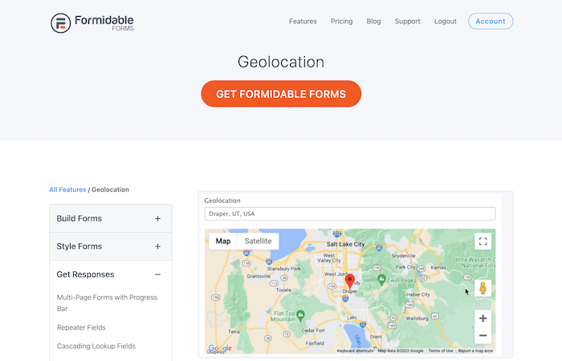This screenshot has height=361, width=562.
Task: Zoom out on the map
Action: click(x=483, y=335)
